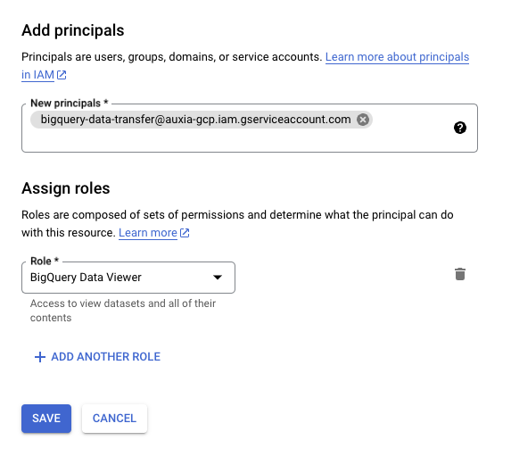Save the principal and role assignment
This screenshot has height=465, width=511.
pyautogui.click(x=46, y=419)
